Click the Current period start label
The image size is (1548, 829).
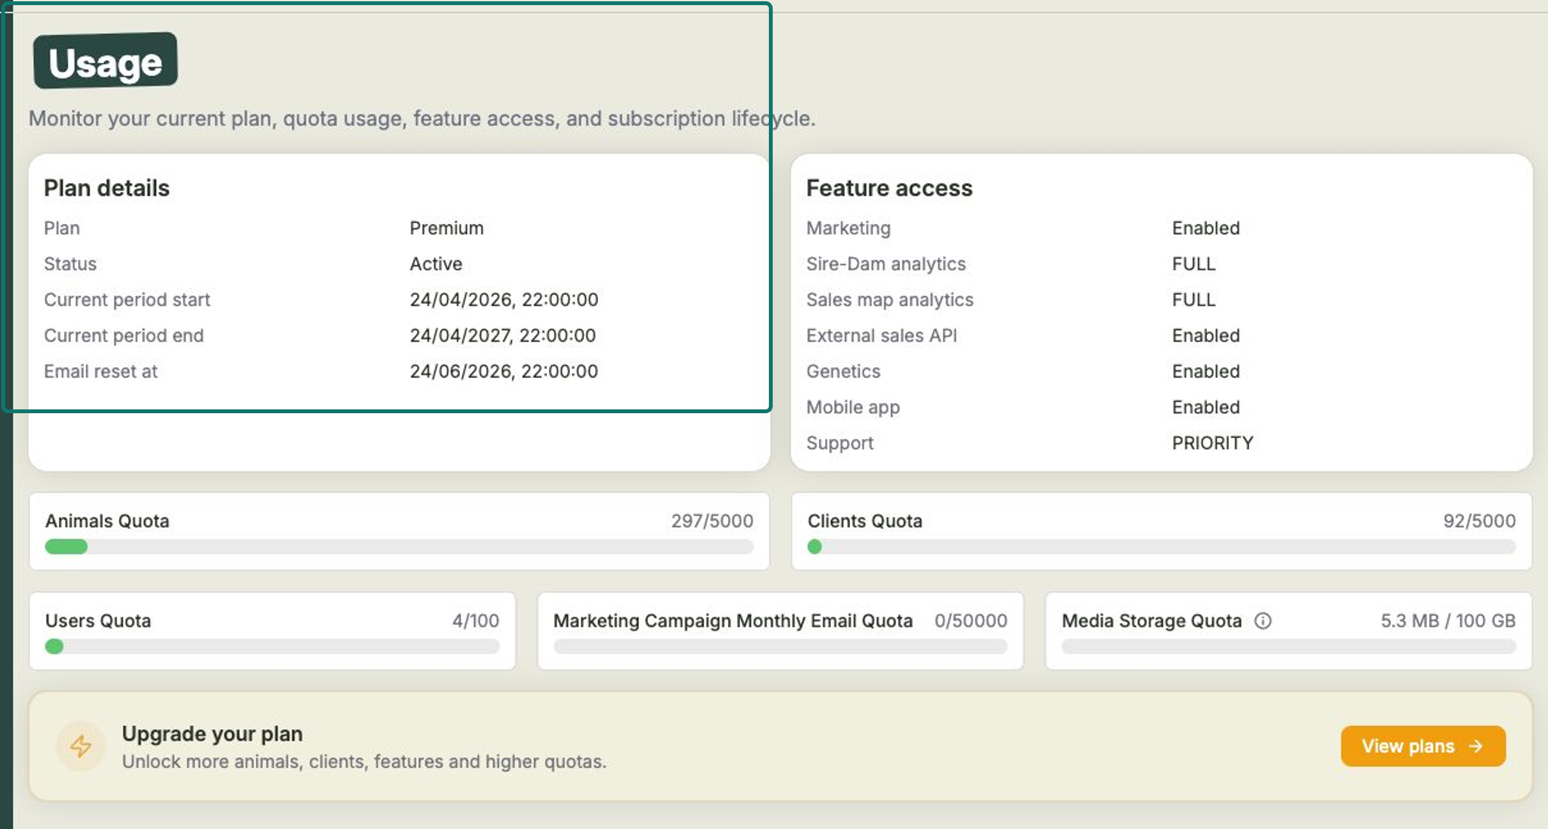tap(127, 300)
